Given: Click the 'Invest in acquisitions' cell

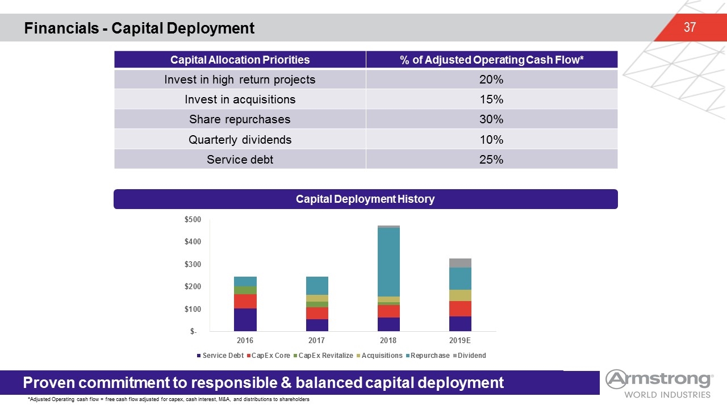Looking at the screenshot, I should pyautogui.click(x=240, y=99).
